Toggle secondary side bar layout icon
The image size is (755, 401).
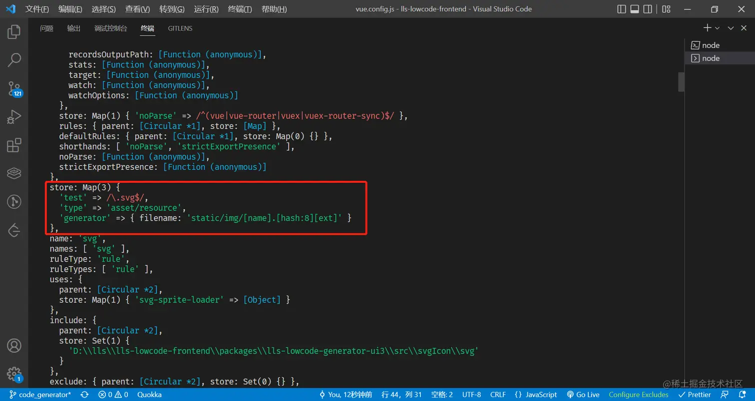(648, 9)
